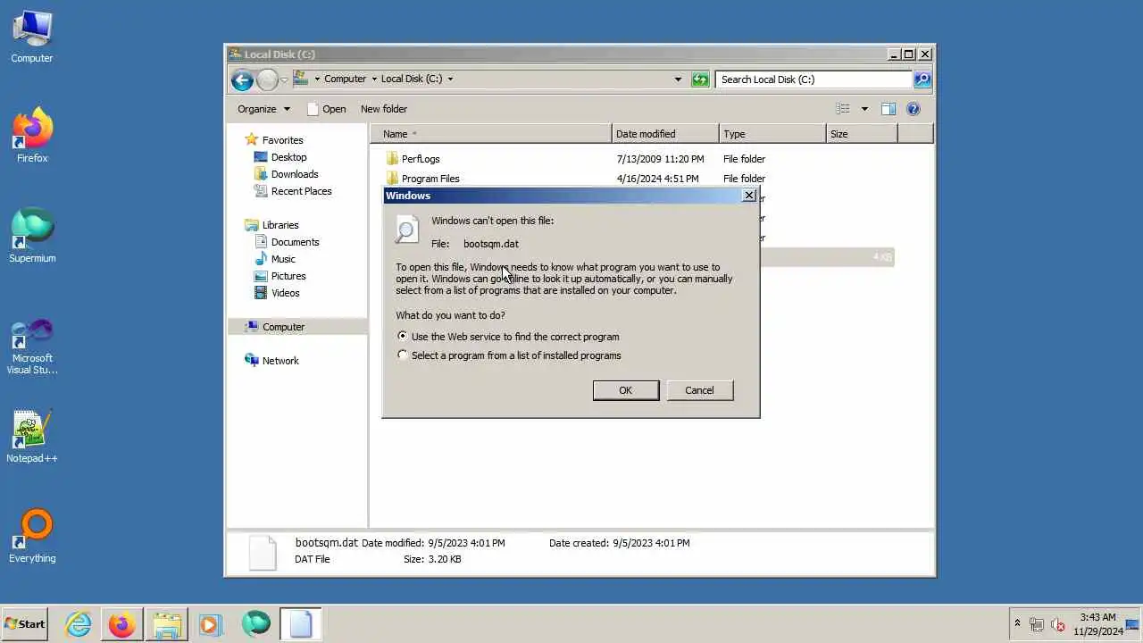Expand Computer breadcrumb dropdown arrow
The width and height of the screenshot is (1143, 643).
pos(374,79)
